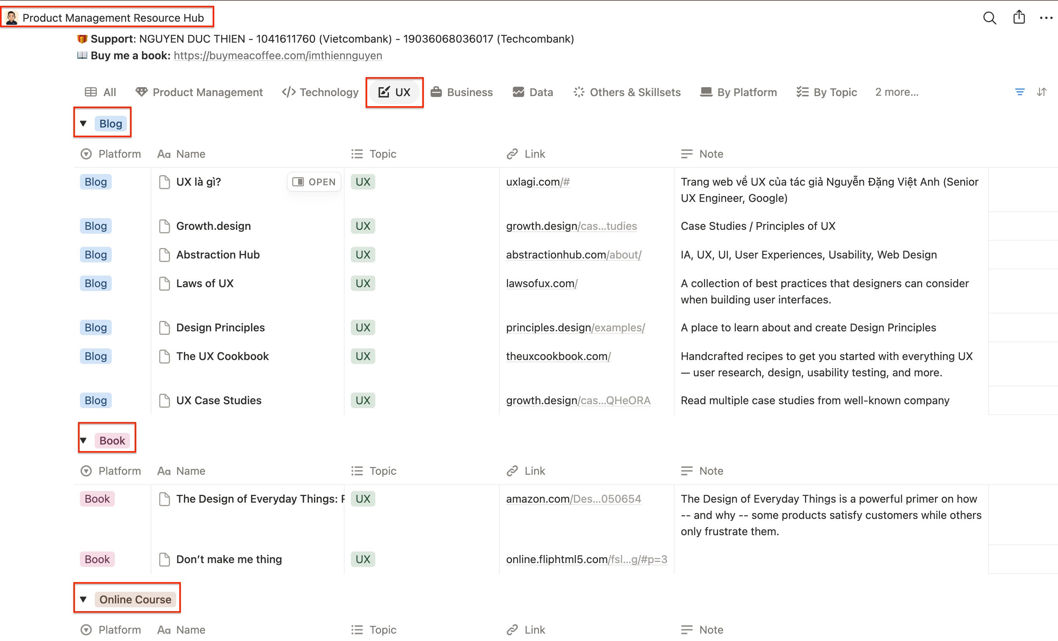Open the buymeacoffee.com link
Screen dimensions: 1058x641
pos(278,56)
